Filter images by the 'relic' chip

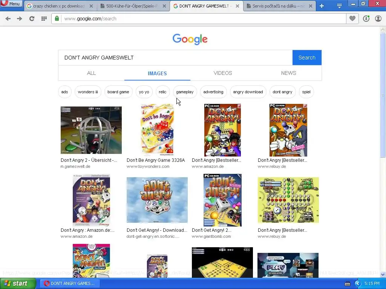(162, 92)
